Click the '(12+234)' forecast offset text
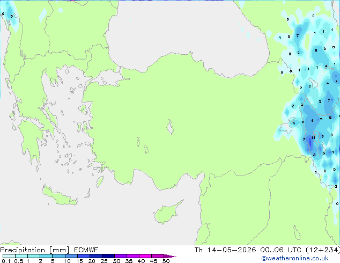340x263 pixels. 323,250
